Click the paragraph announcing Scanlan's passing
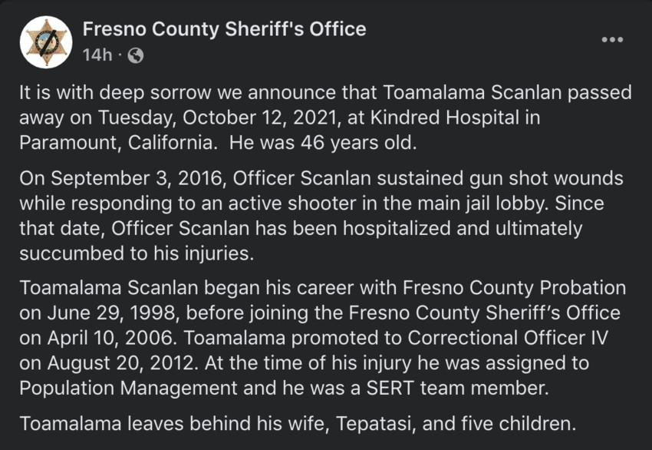 [325, 117]
